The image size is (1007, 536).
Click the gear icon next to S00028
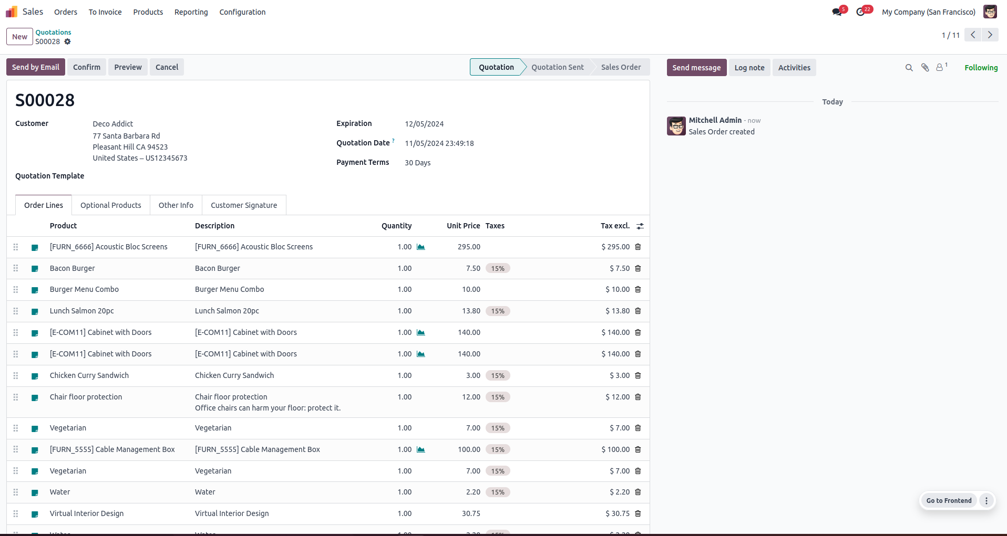[x=67, y=41]
